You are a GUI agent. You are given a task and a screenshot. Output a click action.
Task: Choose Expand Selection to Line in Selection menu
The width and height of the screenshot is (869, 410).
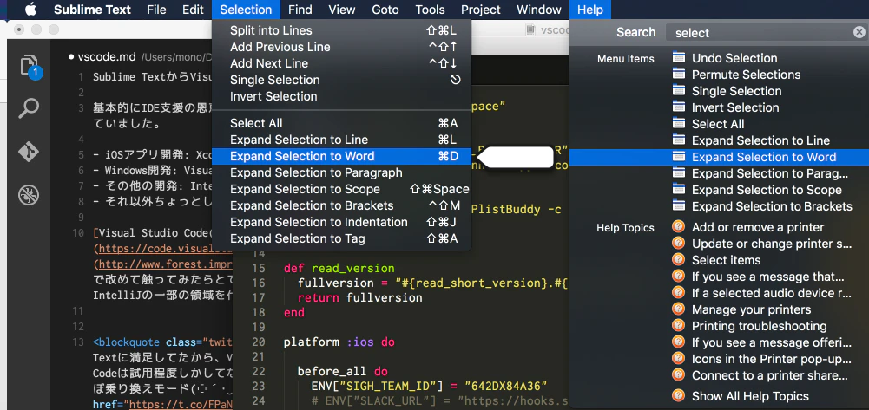[x=341, y=140]
